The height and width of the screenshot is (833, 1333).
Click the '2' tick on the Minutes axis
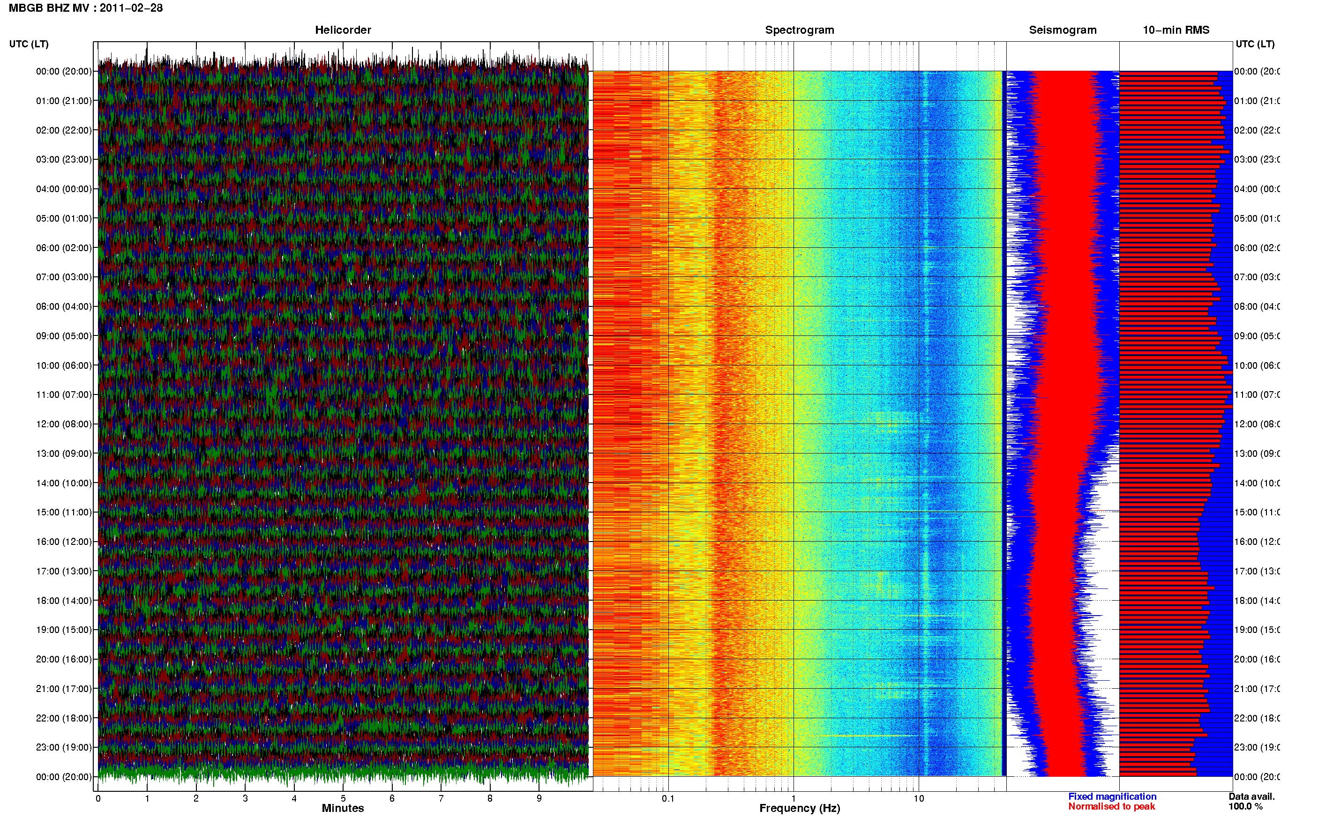(196, 798)
